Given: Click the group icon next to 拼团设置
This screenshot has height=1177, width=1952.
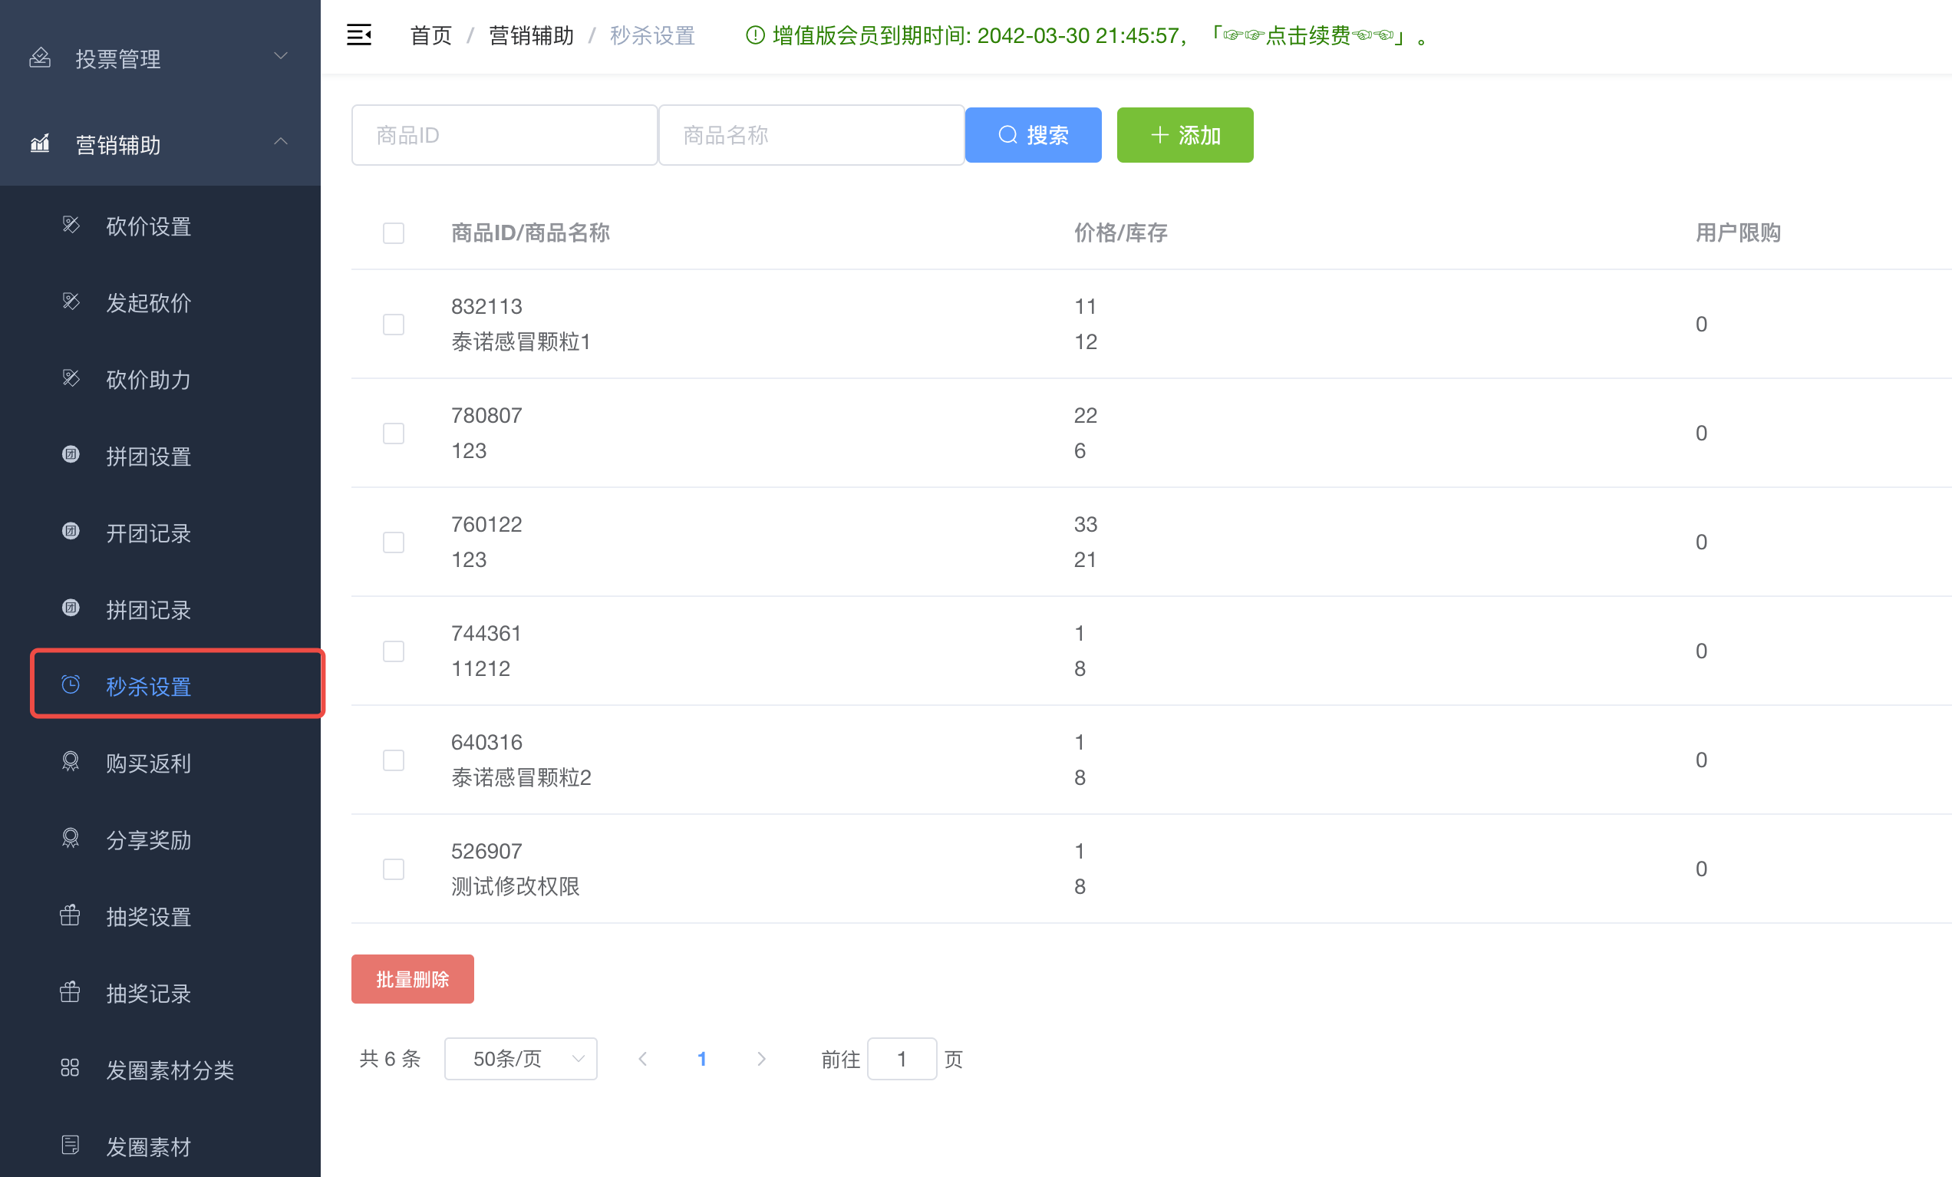Looking at the screenshot, I should [x=71, y=455].
